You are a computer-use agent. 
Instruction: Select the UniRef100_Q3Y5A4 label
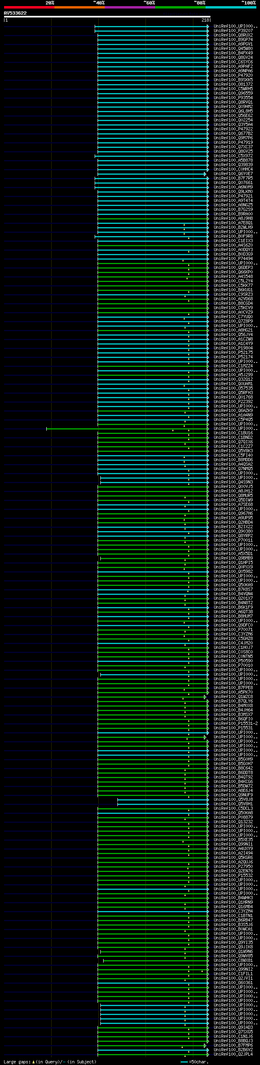(233, 125)
